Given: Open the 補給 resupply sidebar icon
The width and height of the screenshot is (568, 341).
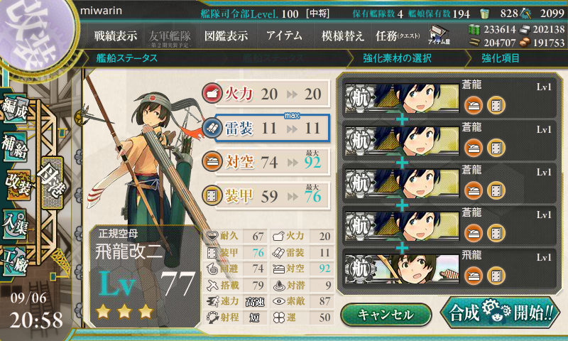Looking at the screenshot, I should click(15, 146).
